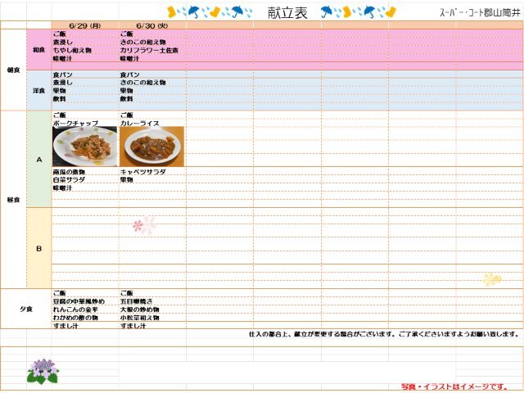Select the 五目卵焼き cell
This screenshot has width=524, height=393.
[137, 301]
